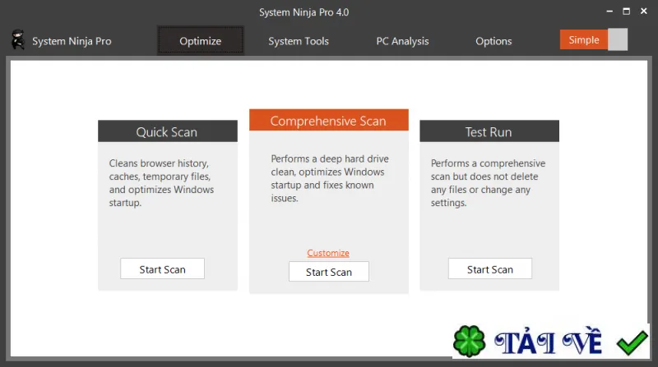Viewport: 658px width, 367px height.
Task: Switch to the System Tools tab
Action: (x=299, y=41)
